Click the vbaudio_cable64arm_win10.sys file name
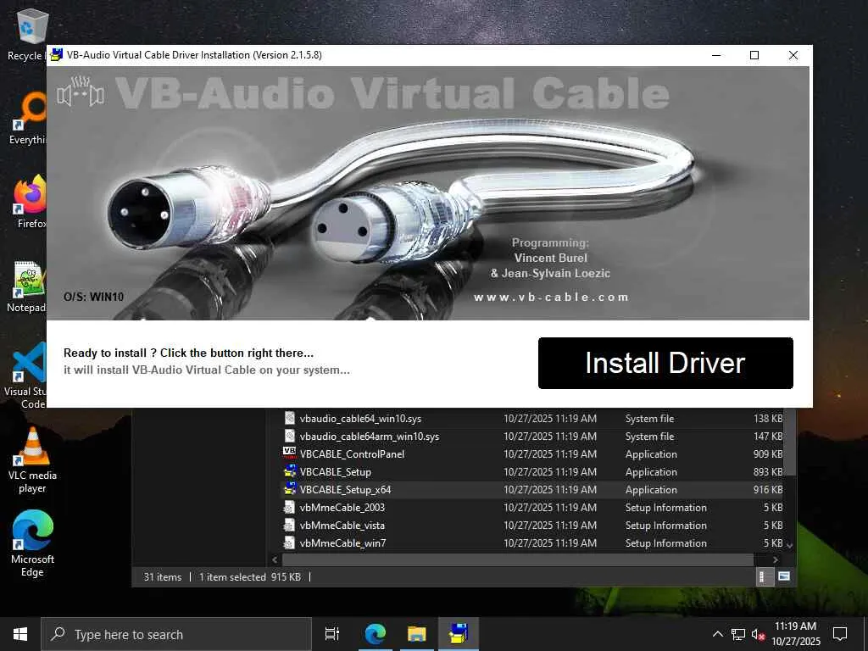The height and width of the screenshot is (651, 868). point(370,437)
